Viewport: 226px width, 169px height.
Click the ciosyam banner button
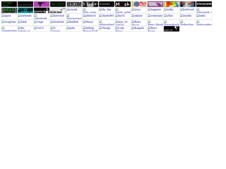click(204, 4)
